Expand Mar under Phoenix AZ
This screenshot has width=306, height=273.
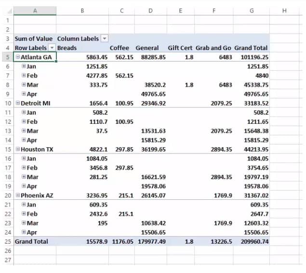point(24,222)
